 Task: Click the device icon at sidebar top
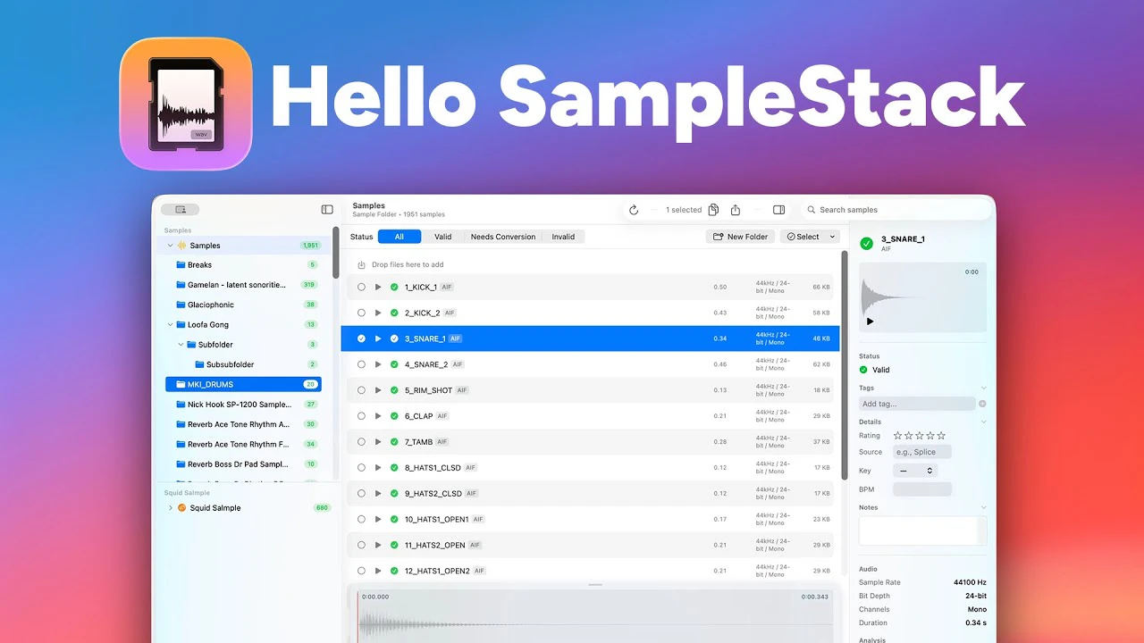coord(181,210)
